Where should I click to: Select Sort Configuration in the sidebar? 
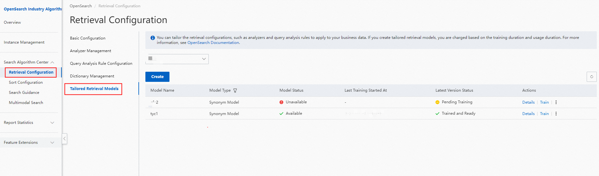pyautogui.click(x=26, y=82)
